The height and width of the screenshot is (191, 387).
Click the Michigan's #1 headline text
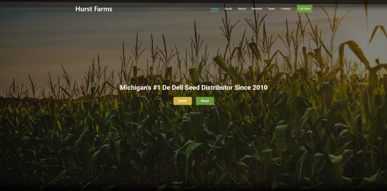pos(193,87)
